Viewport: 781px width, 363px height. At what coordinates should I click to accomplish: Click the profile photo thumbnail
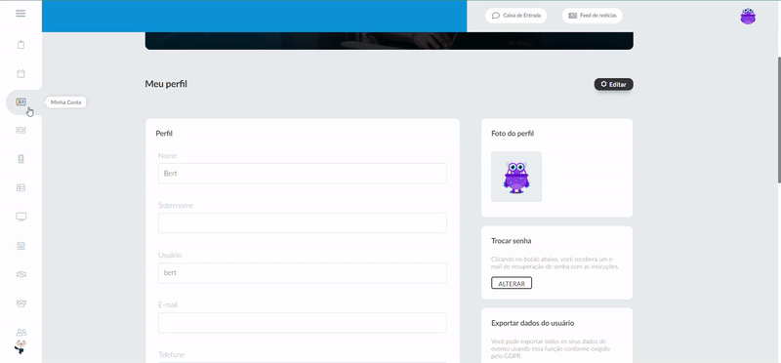(x=516, y=177)
